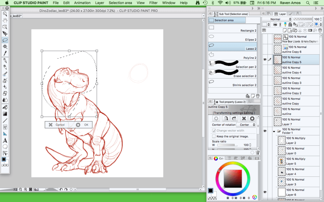Viewport: 324px width, 202px height.
Task: Hide the outline Copy 5 layer
Action: 265,60
